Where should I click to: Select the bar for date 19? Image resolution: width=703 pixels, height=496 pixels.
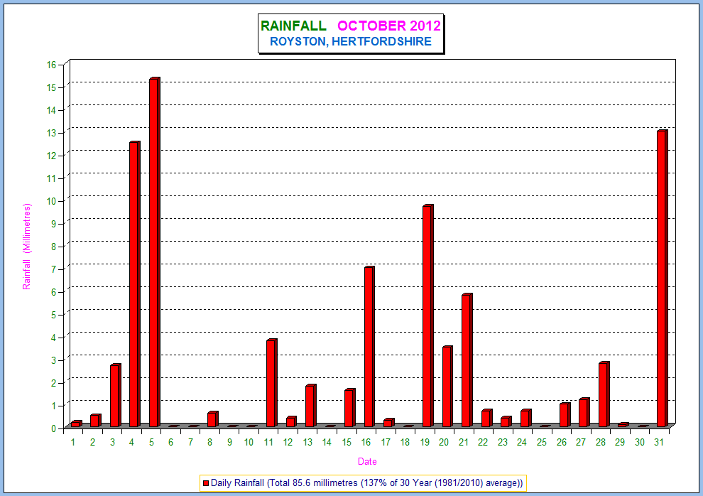pos(427,316)
